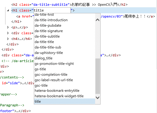Select the highlighted title suggestion
This screenshot has height=113, width=157.
(65, 101)
